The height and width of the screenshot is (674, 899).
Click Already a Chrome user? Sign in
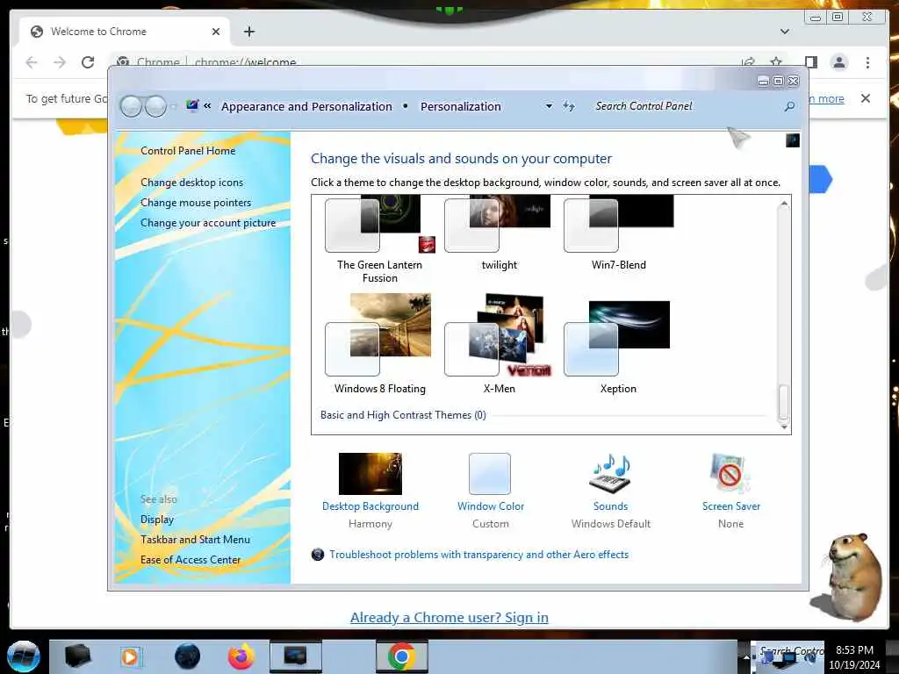point(449,617)
